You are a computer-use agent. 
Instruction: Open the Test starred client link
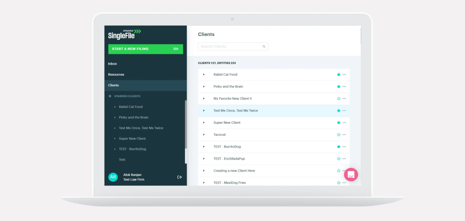point(122,160)
